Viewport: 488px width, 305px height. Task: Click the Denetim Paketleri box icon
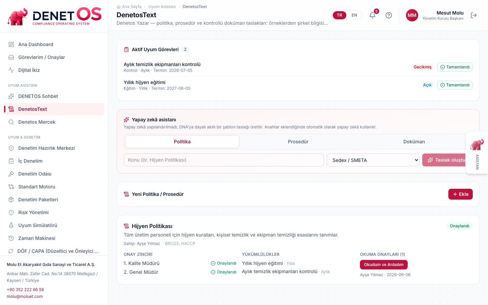(x=11, y=200)
